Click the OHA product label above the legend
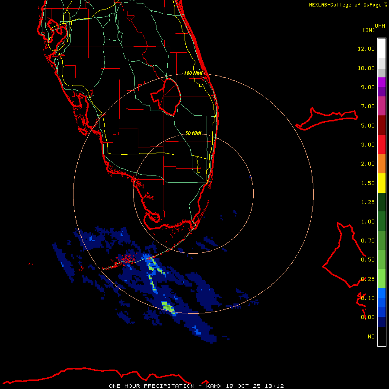Image resolution: width=389 pixels, height=389 pixels. tap(380, 26)
